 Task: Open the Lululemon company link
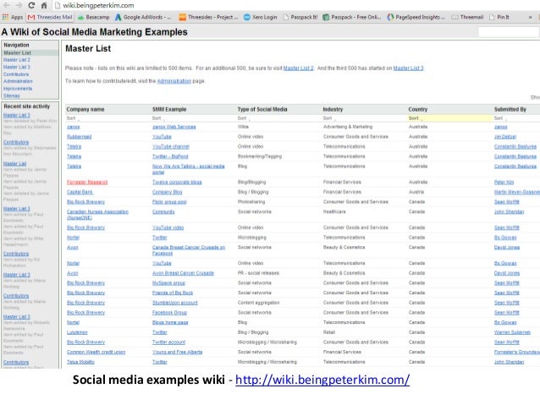(x=77, y=333)
